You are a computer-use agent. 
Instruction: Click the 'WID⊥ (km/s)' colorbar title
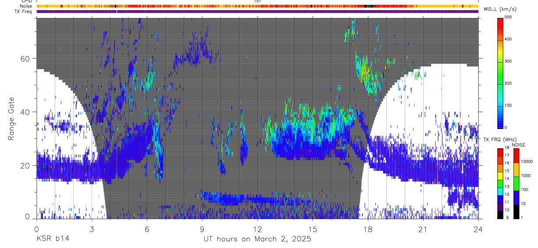[x=501, y=9]
